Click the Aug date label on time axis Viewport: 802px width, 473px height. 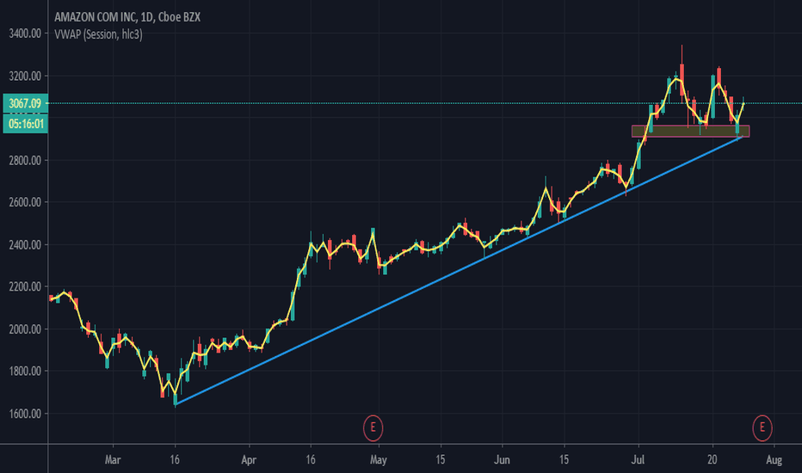[774, 460]
